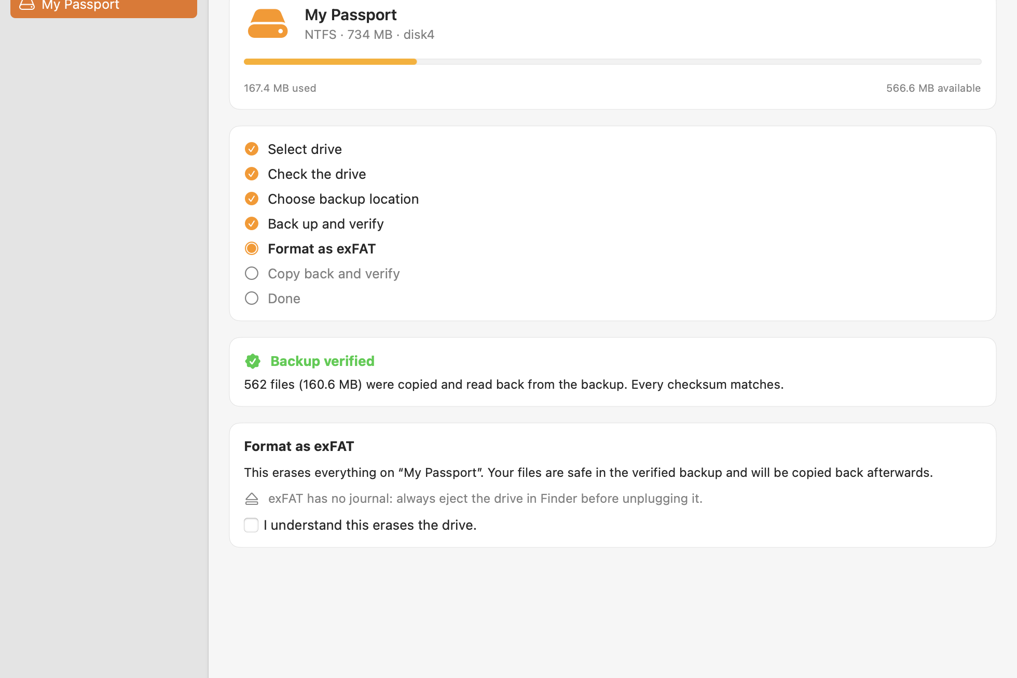Click the eject icon by exFAT journal note
1017x678 pixels.
(x=252, y=499)
